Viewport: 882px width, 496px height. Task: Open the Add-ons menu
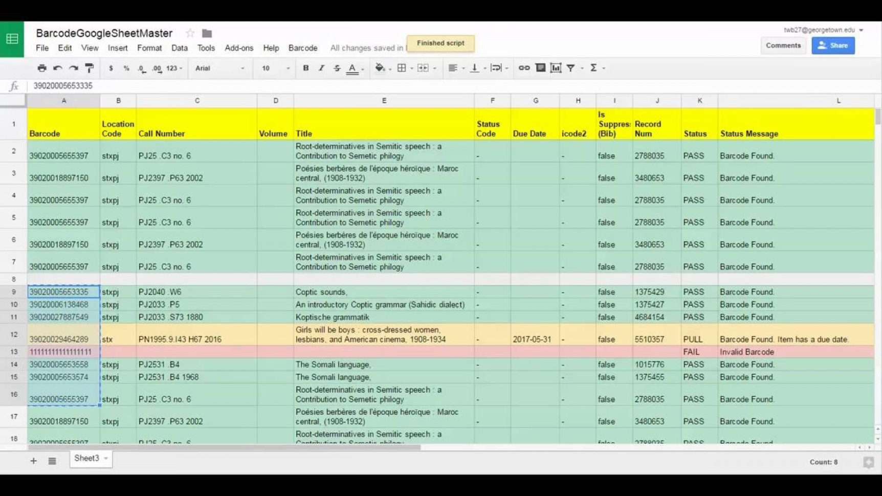pyautogui.click(x=239, y=48)
